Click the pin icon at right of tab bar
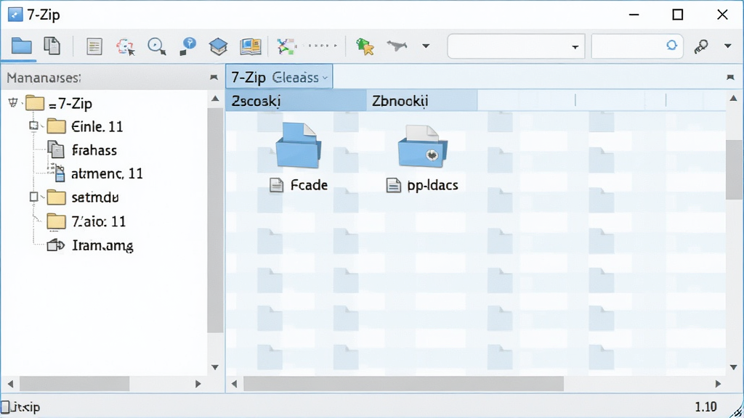The image size is (744, 418). [730, 77]
